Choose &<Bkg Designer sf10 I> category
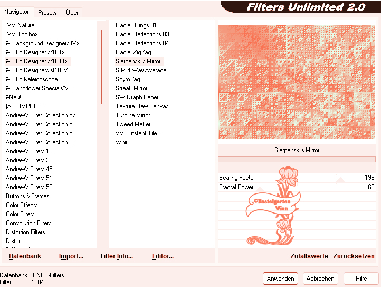Screen dimensions: 381x287 pyautogui.click(x=35, y=52)
